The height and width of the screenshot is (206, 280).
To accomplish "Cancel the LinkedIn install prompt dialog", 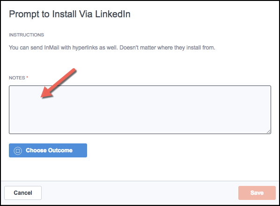I will [23, 193].
